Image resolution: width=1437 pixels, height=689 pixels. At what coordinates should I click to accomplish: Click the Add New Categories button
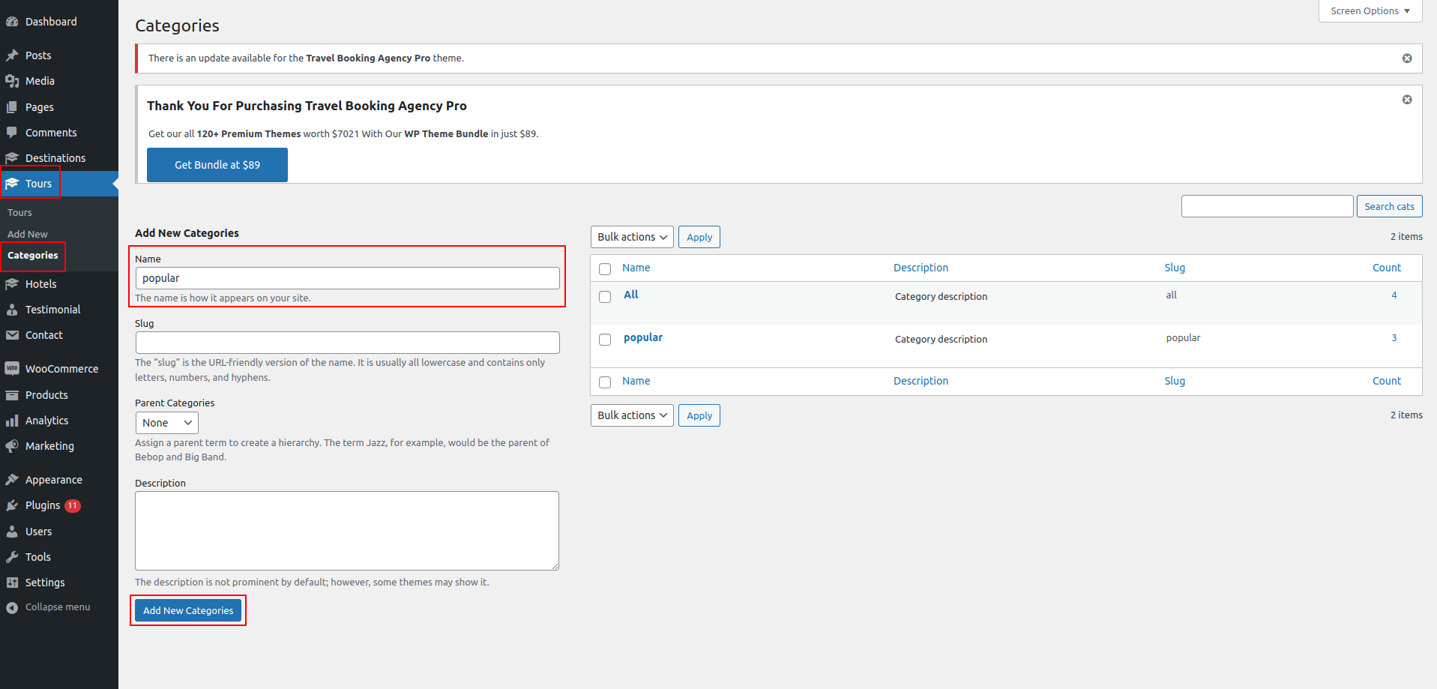coord(188,610)
